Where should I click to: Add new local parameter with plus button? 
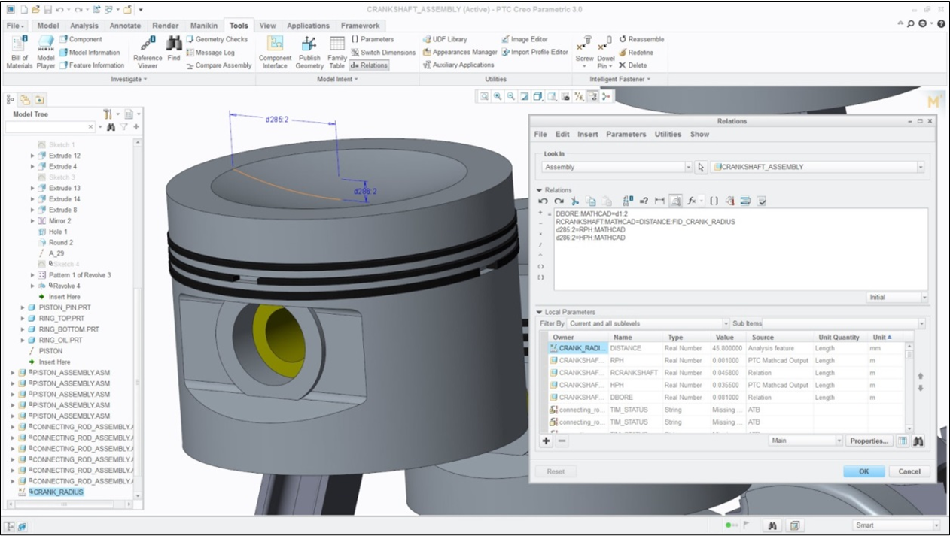point(547,441)
